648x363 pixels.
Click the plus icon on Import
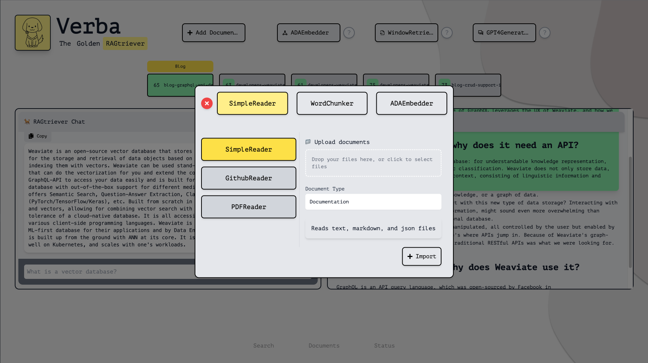pos(410,256)
